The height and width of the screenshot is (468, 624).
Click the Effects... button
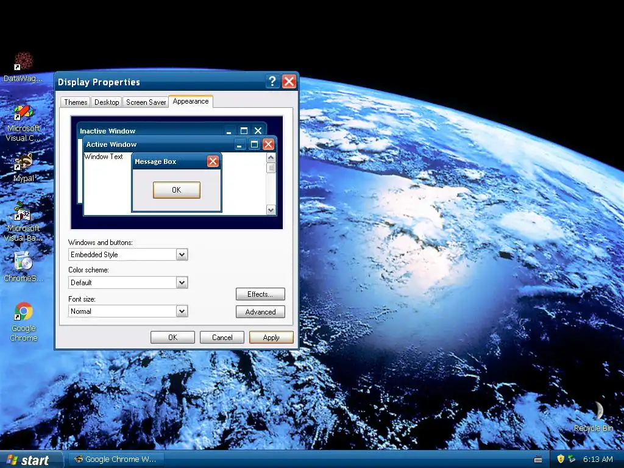click(x=260, y=294)
